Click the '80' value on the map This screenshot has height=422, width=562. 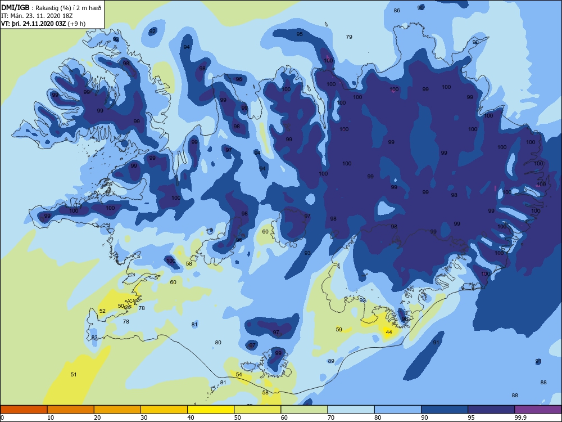click(218, 342)
